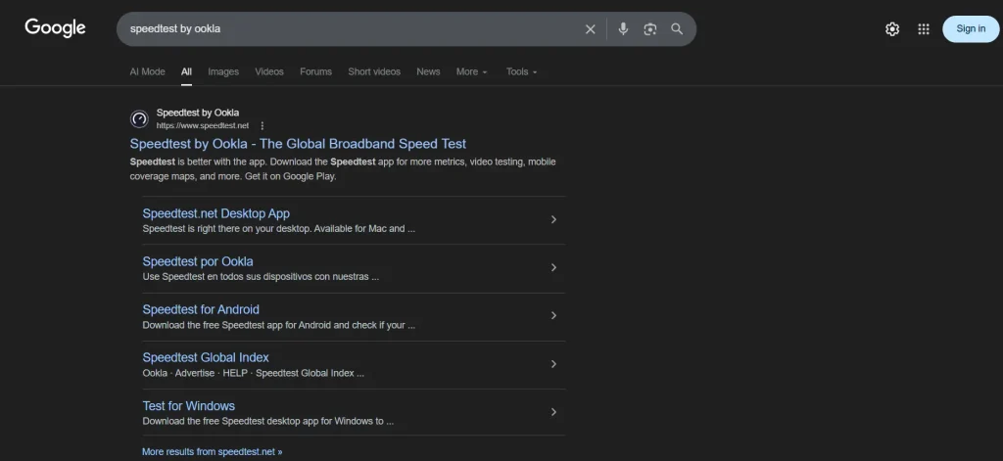Open Speedtest Global Index link
The width and height of the screenshot is (1003, 461).
point(206,357)
